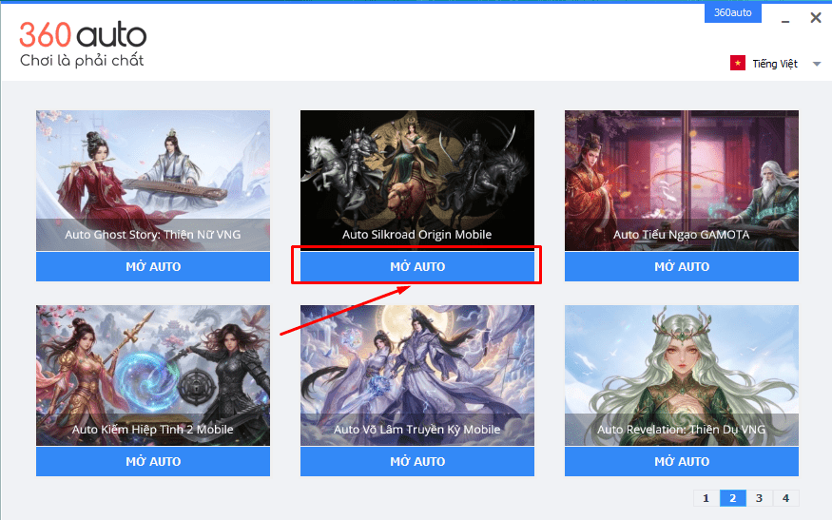832x520 pixels.
Task: Select the Ghost Story: Thiện Nữ VNG thumbnail
Action: [x=153, y=181]
